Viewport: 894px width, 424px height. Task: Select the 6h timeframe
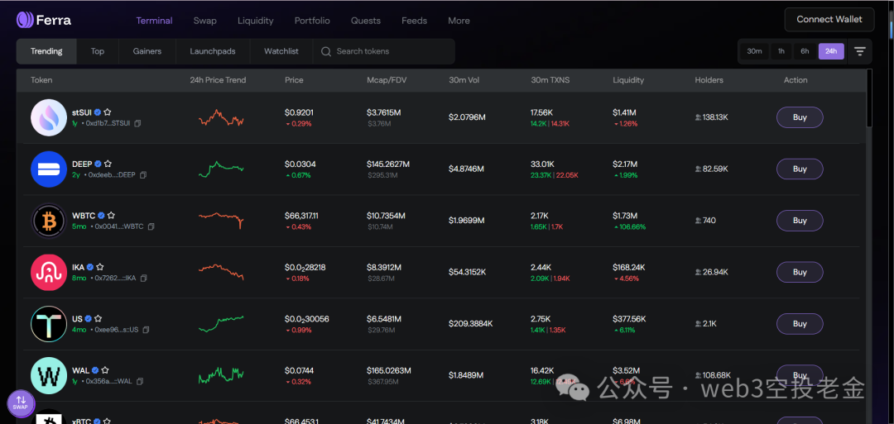click(x=805, y=51)
